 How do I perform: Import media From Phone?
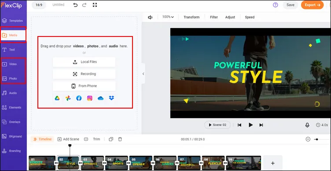point(84,86)
